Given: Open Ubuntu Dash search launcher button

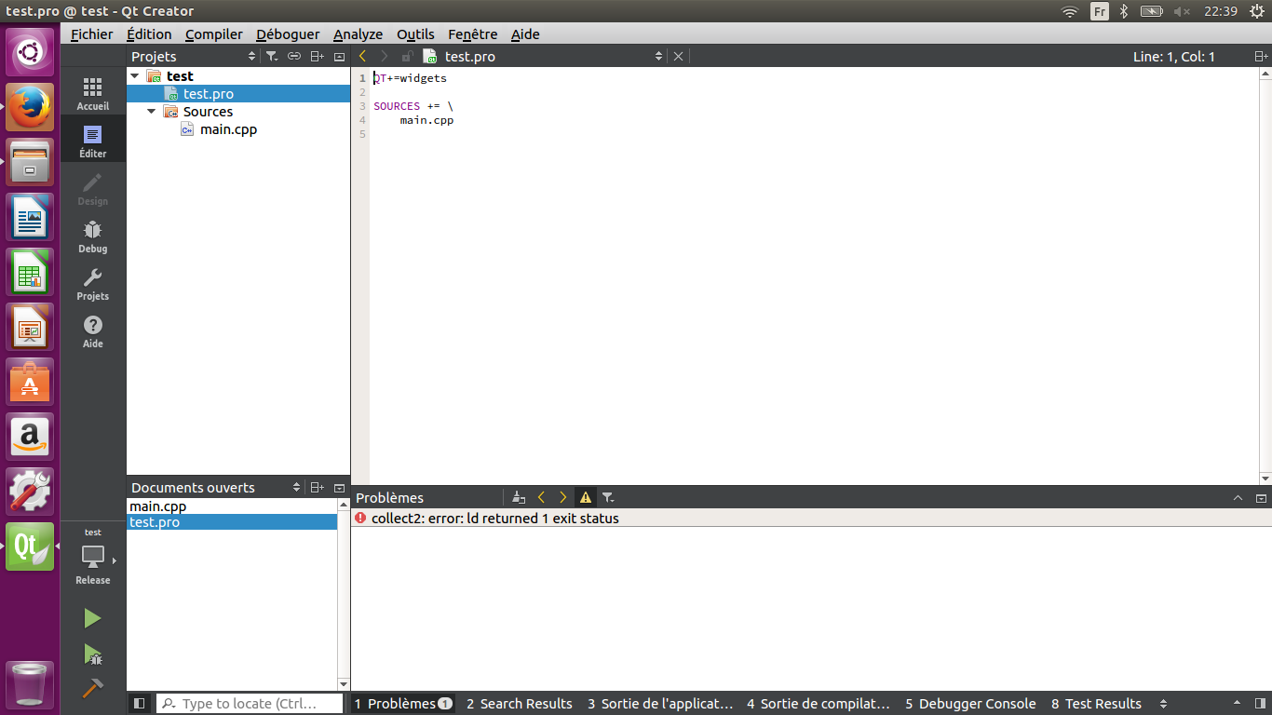Looking at the screenshot, I should coord(30,52).
